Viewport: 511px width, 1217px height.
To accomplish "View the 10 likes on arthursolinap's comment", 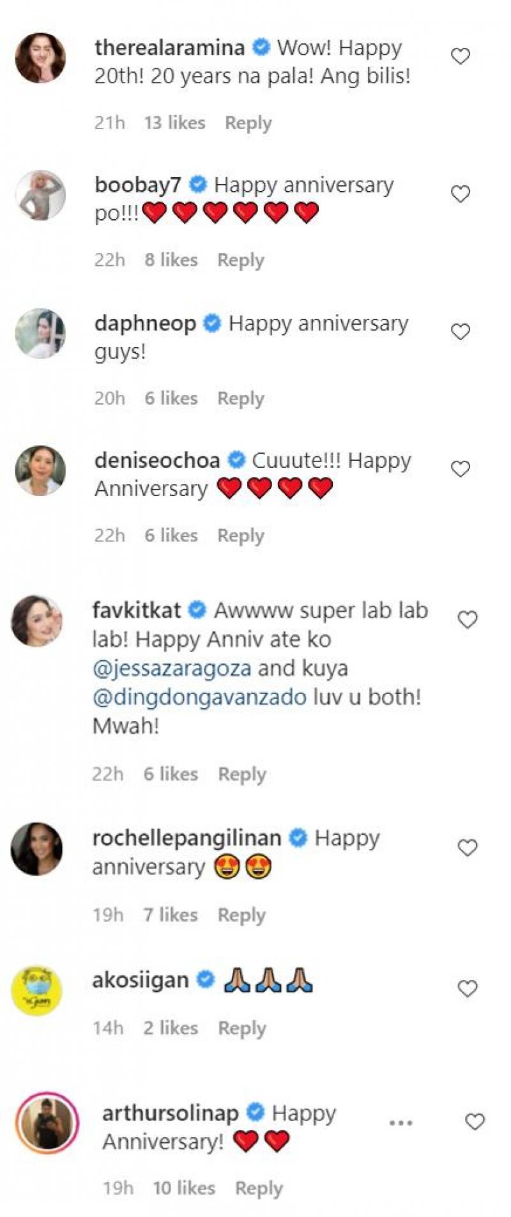I will pos(183,1188).
